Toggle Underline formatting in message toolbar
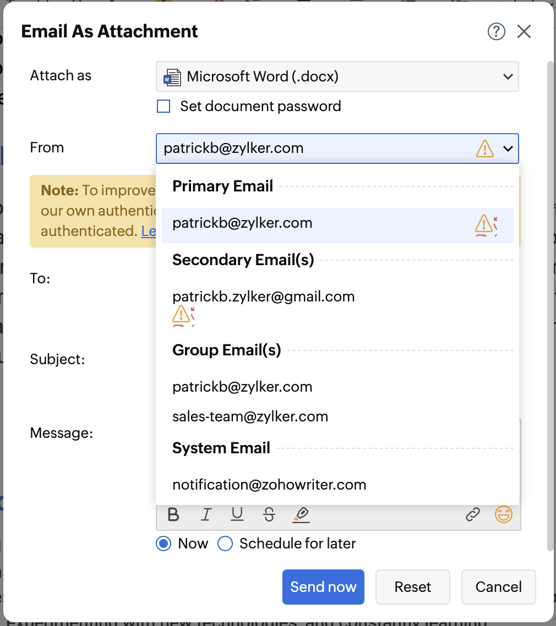Screen dimensions: 556x626 (x=237, y=515)
